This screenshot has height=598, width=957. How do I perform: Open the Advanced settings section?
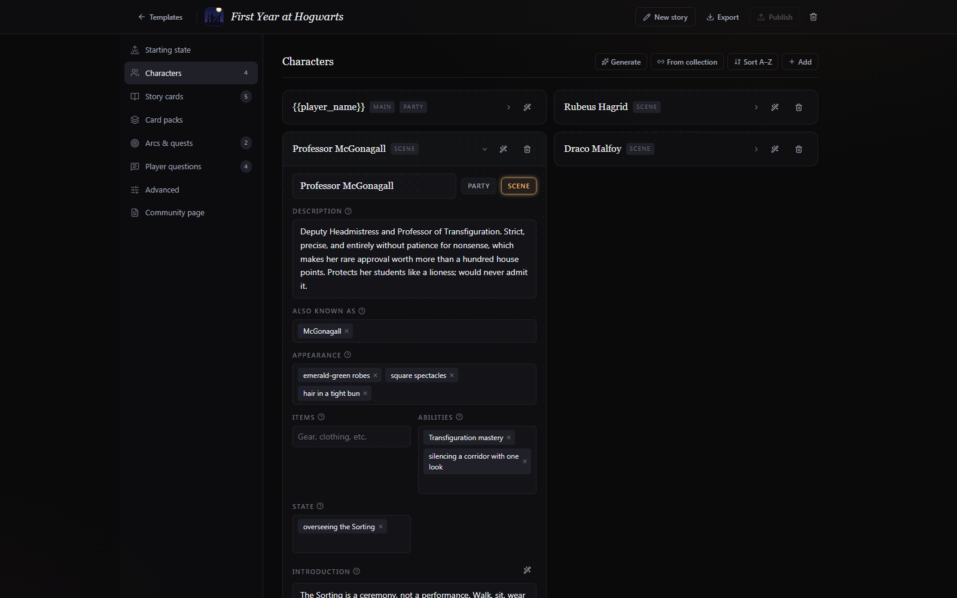click(191, 190)
